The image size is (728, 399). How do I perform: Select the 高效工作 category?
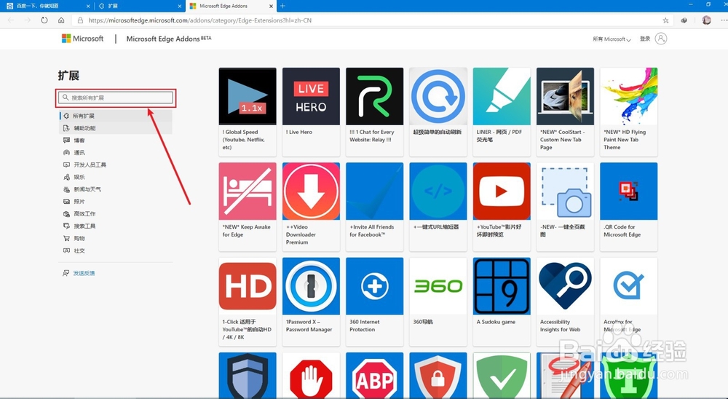point(116,213)
